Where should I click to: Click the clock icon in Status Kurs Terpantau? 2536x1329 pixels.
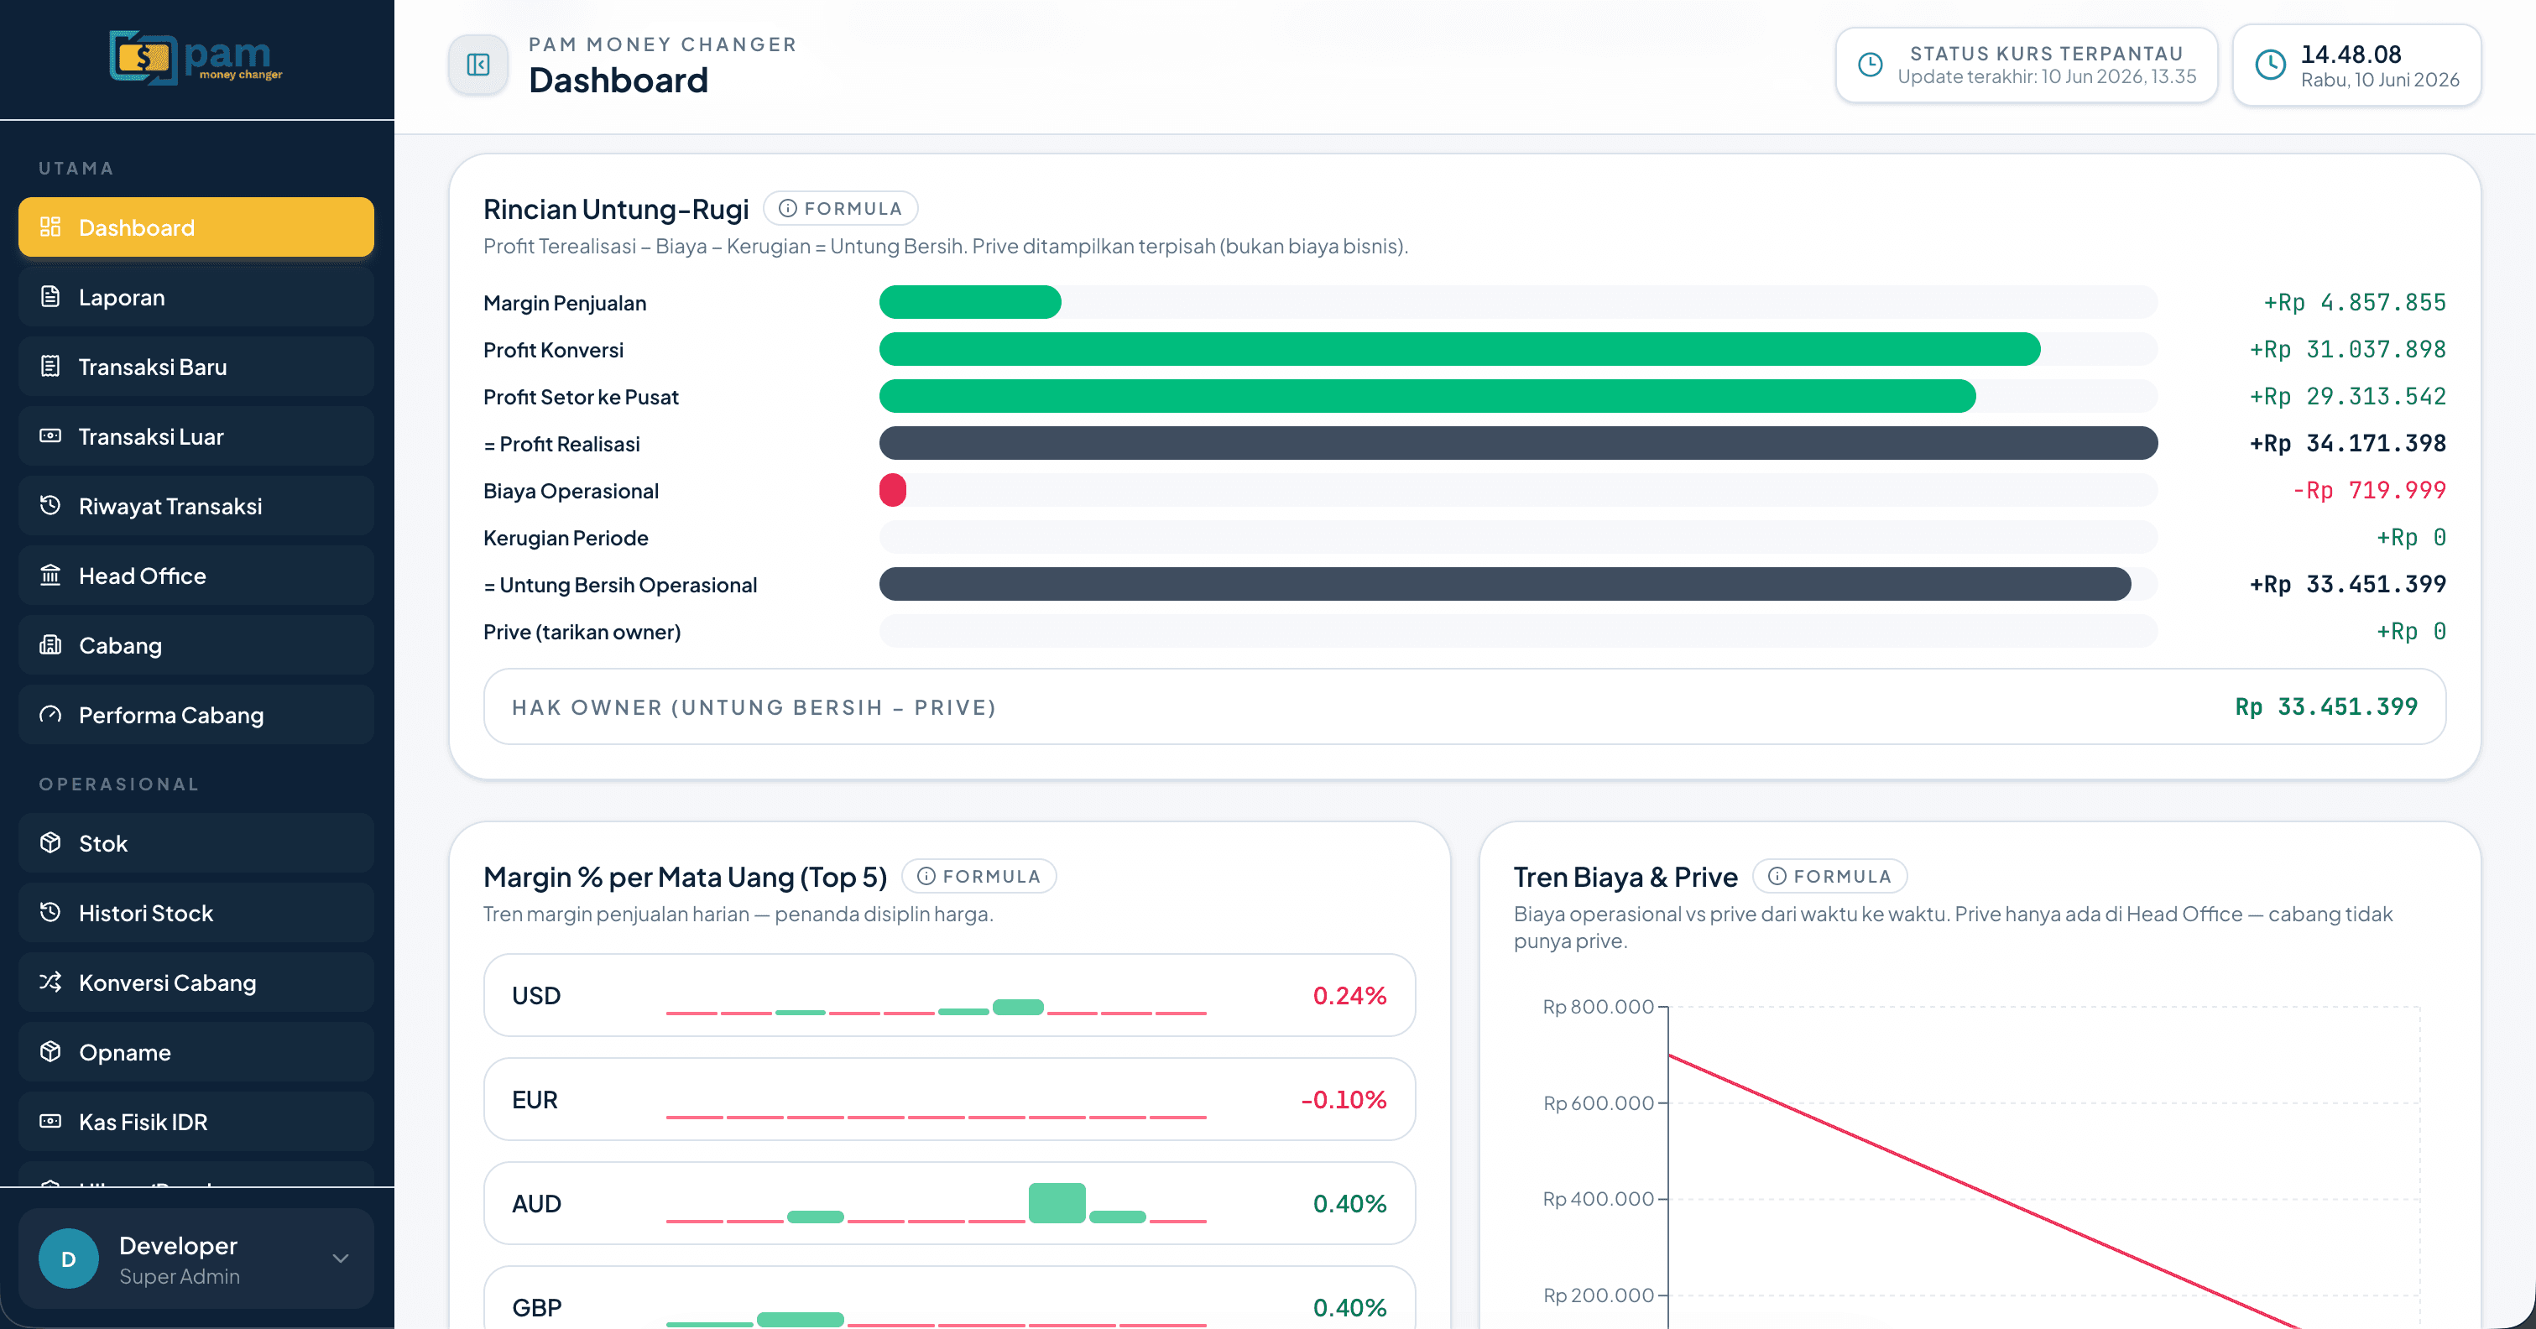coord(1870,65)
